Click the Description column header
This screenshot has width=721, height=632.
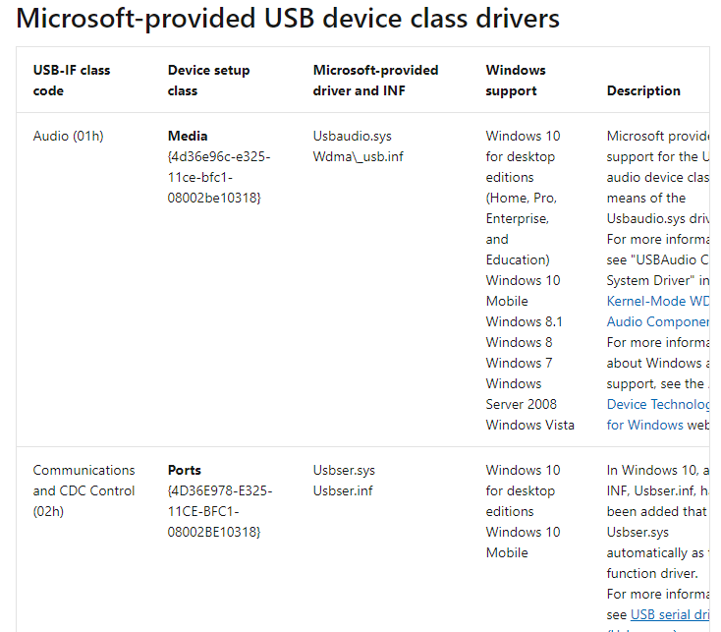coord(643,90)
